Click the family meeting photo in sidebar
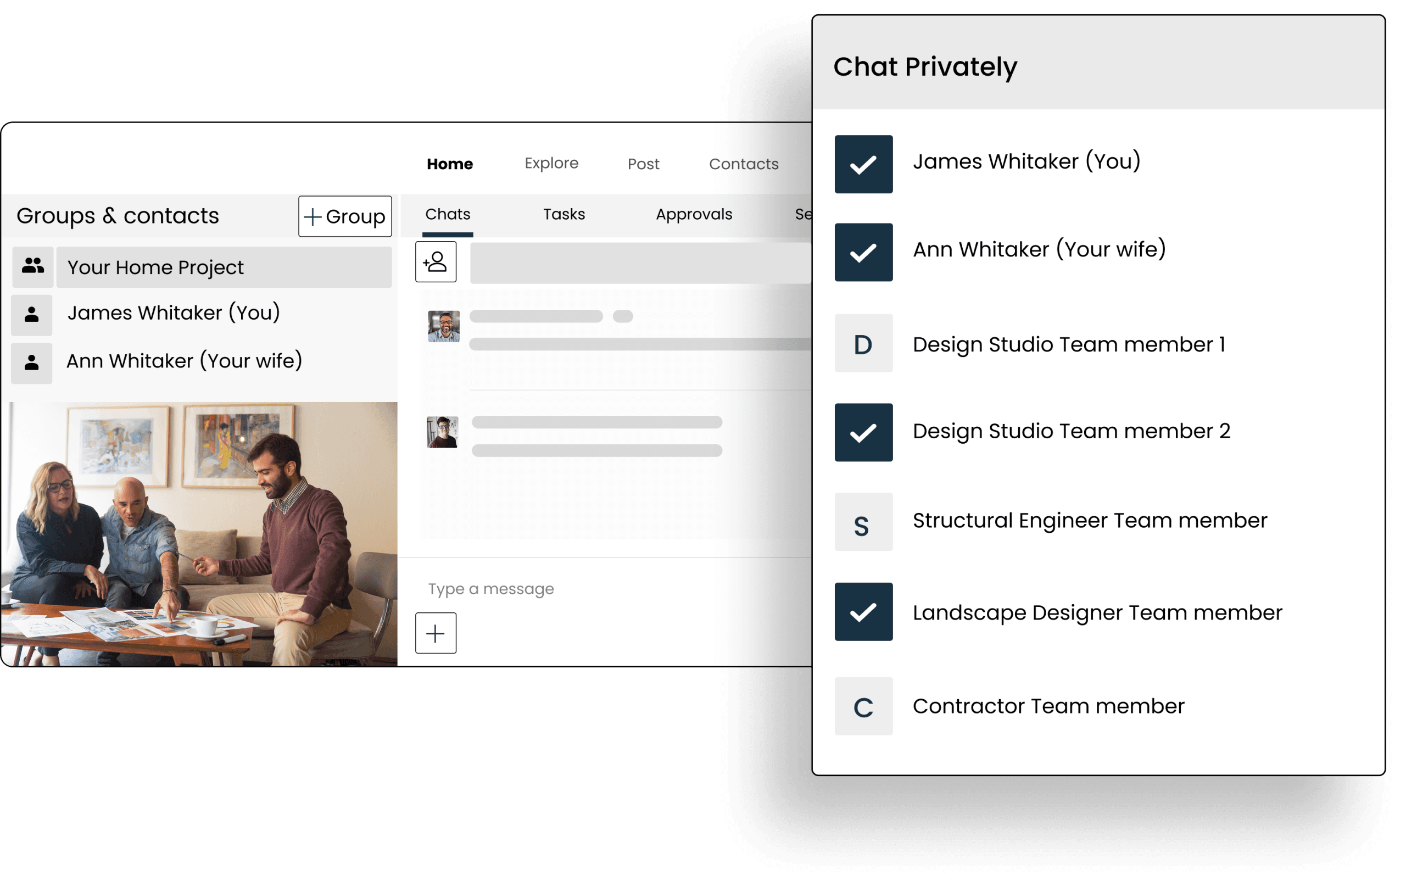1406x887 pixels. (199, 534)
